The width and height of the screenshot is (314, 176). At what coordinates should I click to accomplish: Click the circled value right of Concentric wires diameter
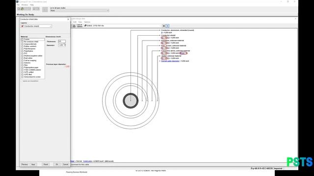click(x=183, y=53)
